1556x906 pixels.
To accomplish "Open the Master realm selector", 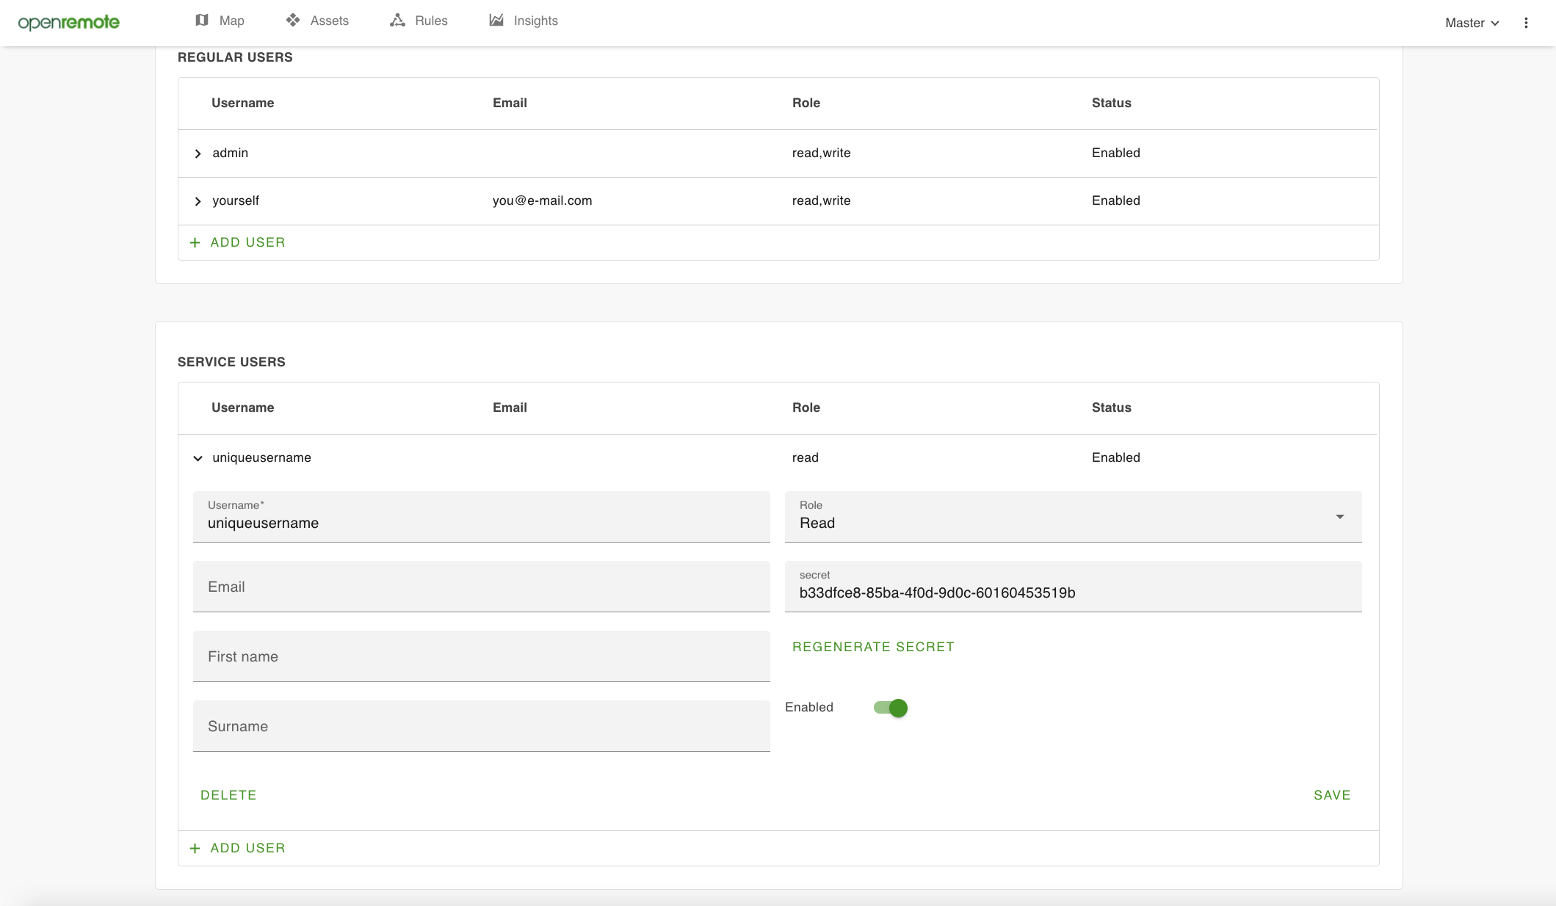I will click(1472, 23).
